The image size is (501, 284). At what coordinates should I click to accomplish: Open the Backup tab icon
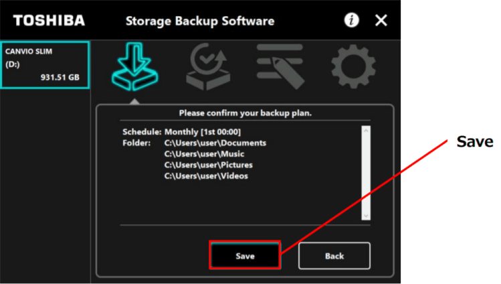coord(134,68)
